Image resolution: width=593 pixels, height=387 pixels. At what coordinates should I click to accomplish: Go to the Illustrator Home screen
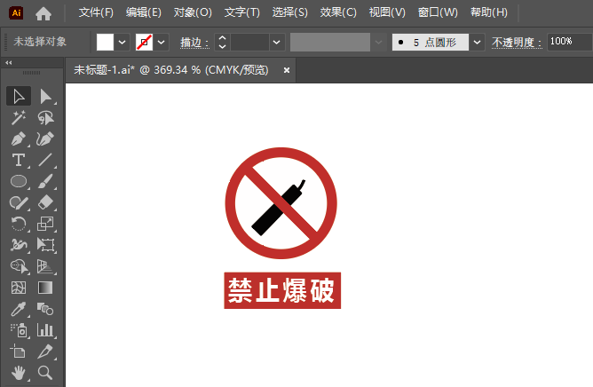coord(43,13)
